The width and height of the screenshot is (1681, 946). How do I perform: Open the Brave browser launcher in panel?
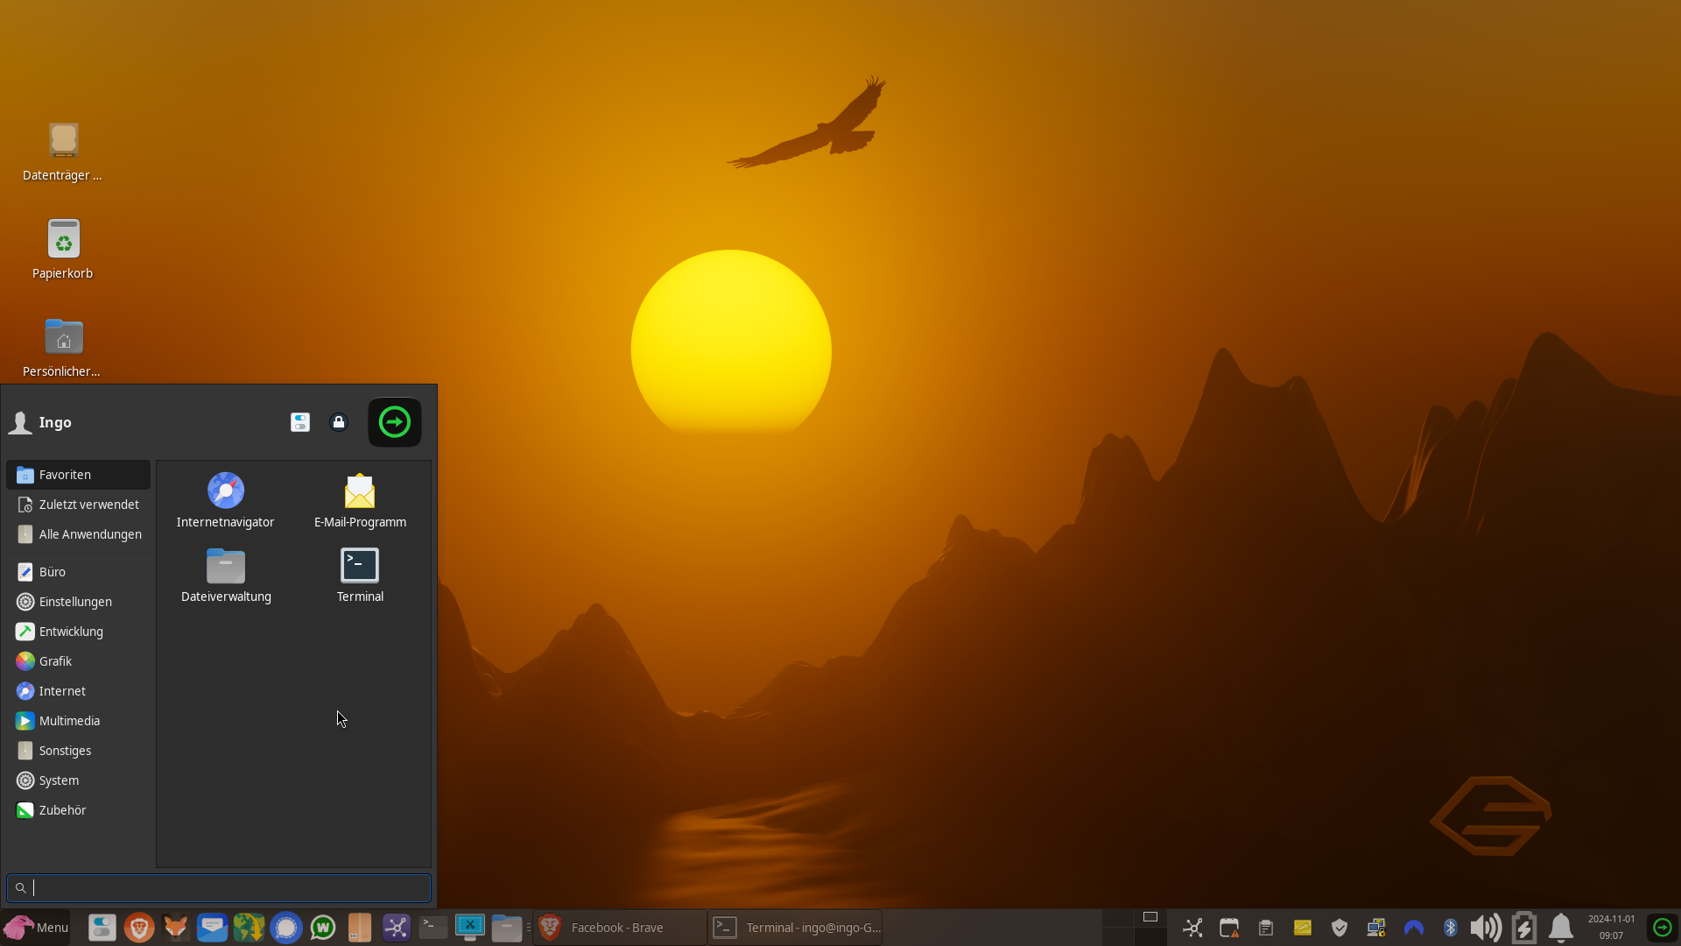(x=139, y=928)
